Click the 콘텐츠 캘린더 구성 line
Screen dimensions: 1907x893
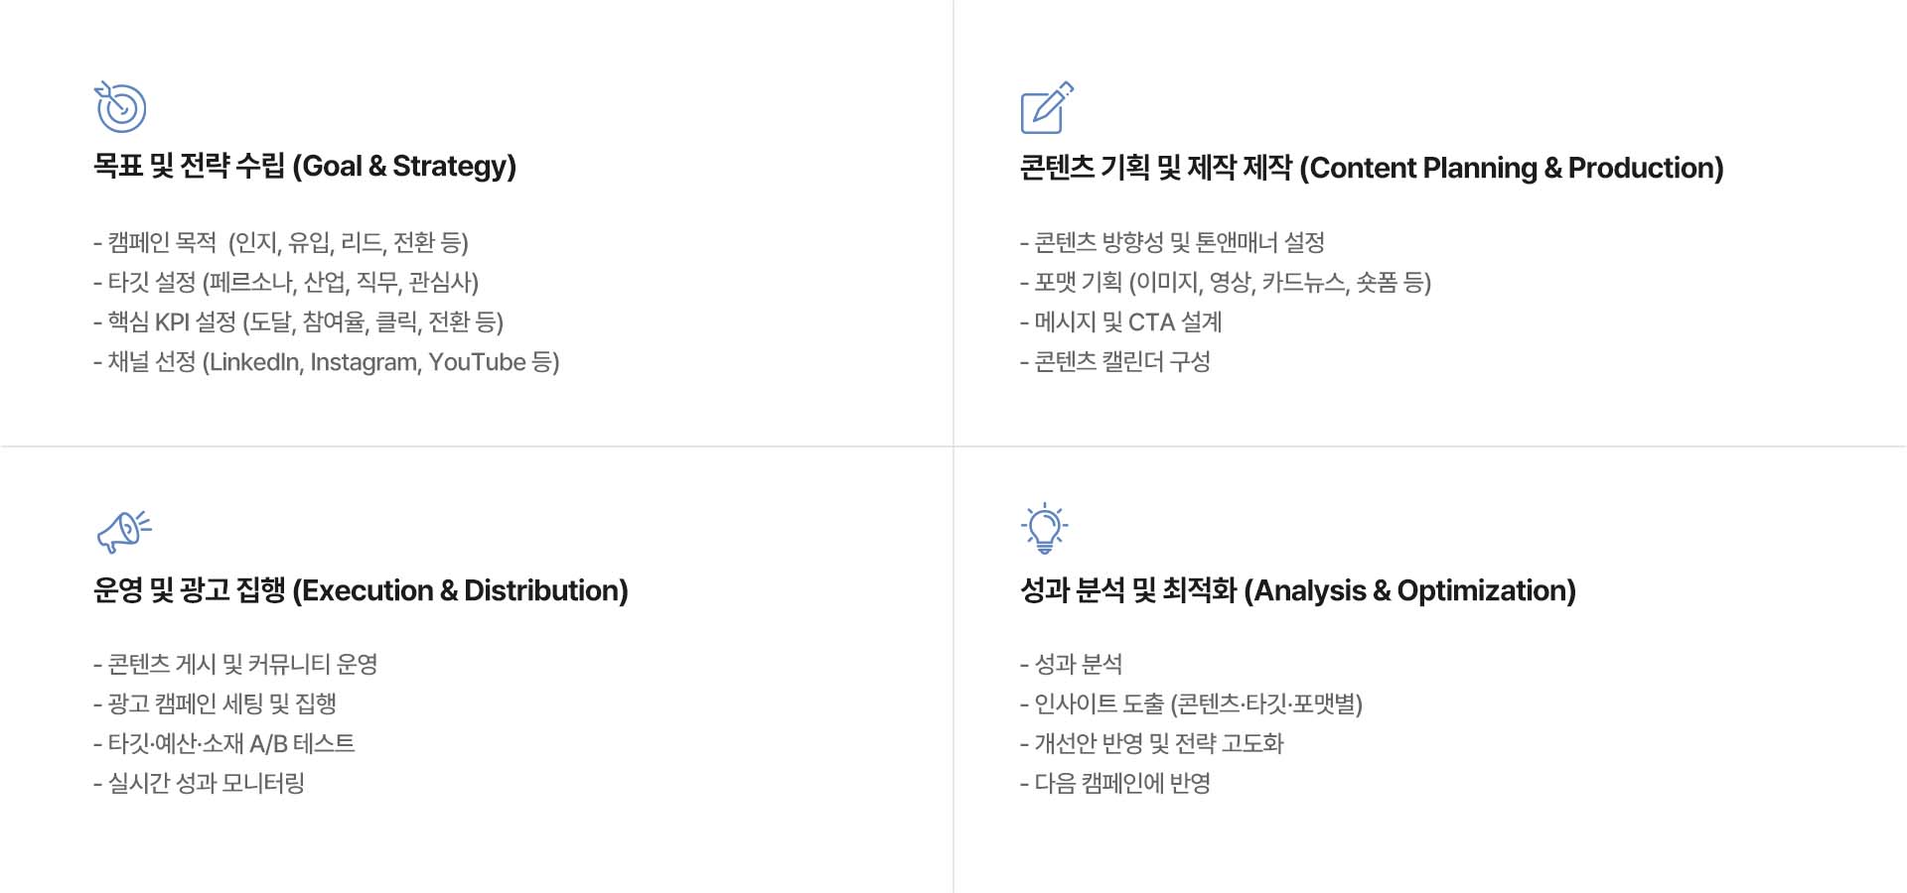pos(1115,362)
